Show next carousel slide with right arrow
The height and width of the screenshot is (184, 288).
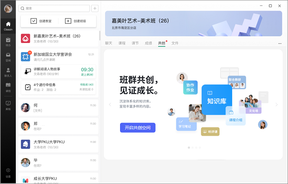(276, 105)
